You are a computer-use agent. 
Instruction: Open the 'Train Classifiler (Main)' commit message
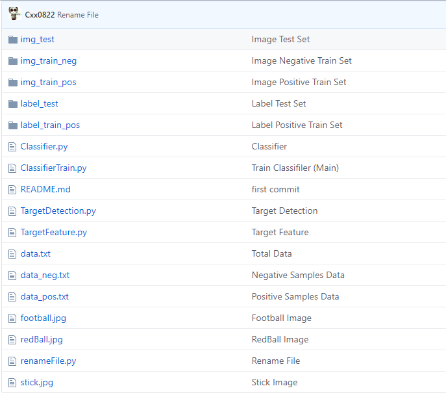pyautogui.click(x=295, y=168)
